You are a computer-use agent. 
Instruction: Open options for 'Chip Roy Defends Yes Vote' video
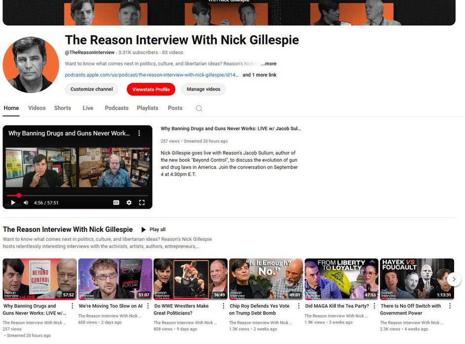pos(299,306)
